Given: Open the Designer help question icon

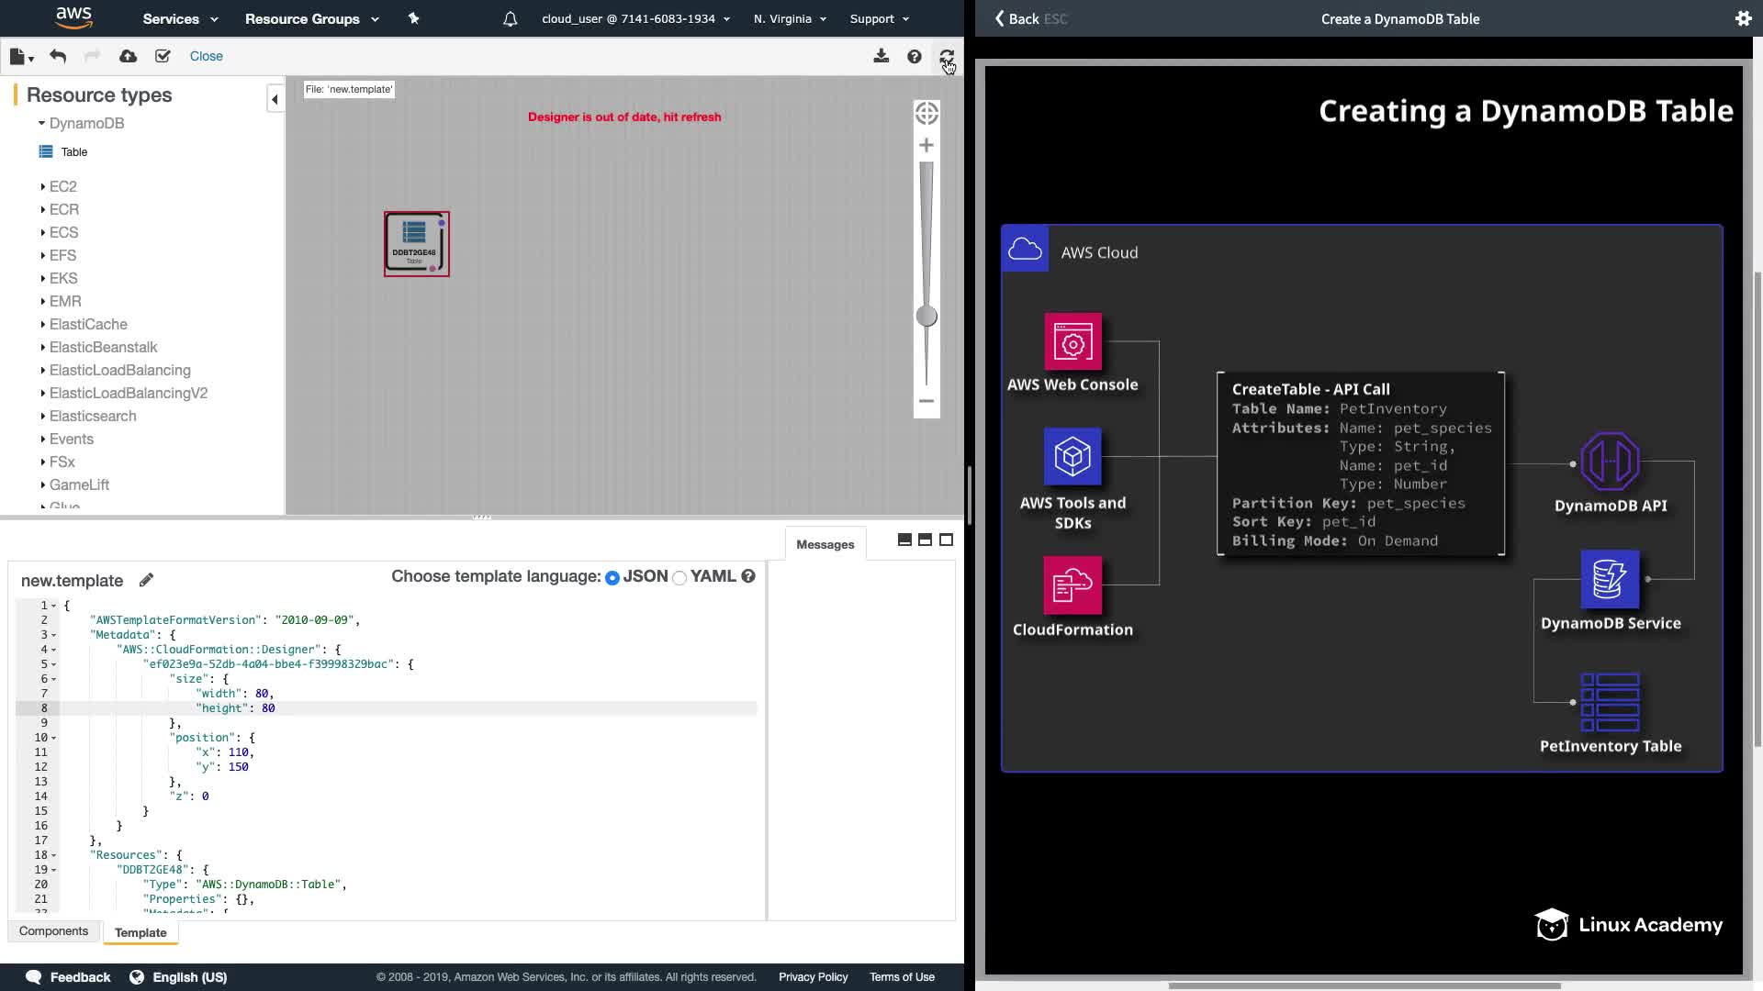Looking at the screenshot, I should coord(914,57).
